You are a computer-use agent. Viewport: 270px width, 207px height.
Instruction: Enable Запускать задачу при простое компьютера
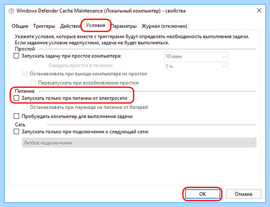pyautogui.click(x=16, y=56)
